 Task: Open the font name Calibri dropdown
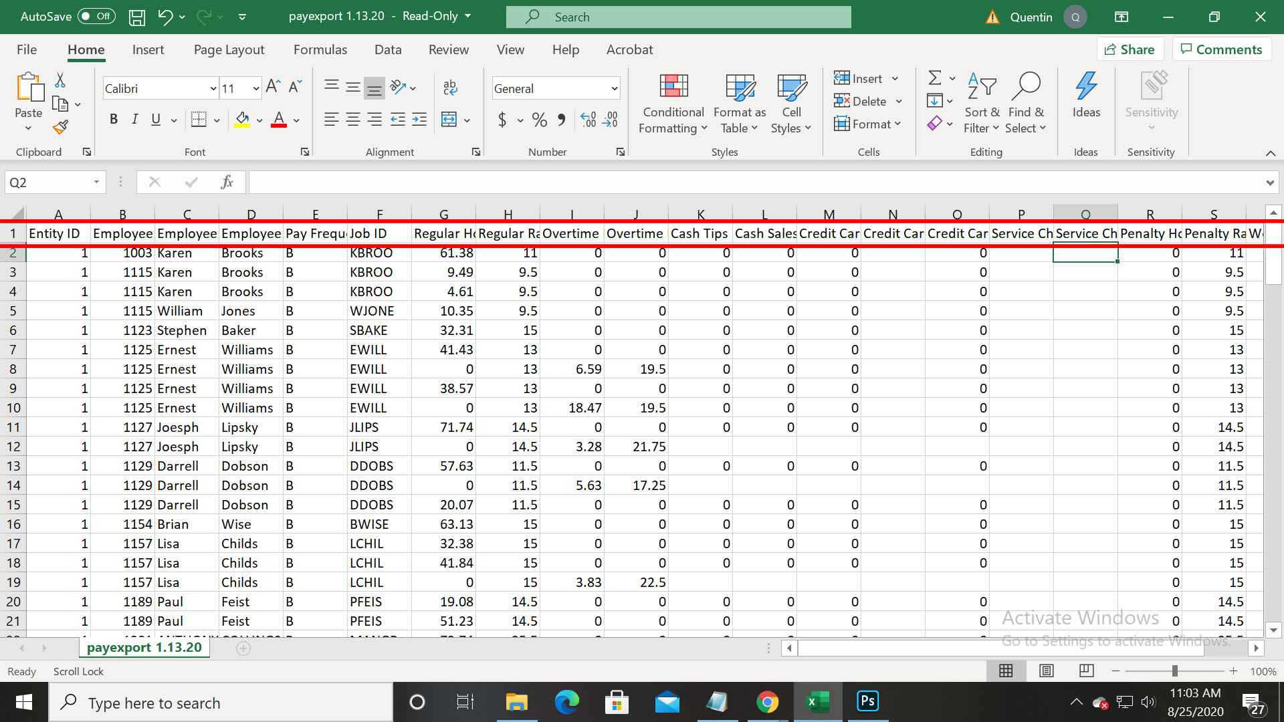pos(213,89)
